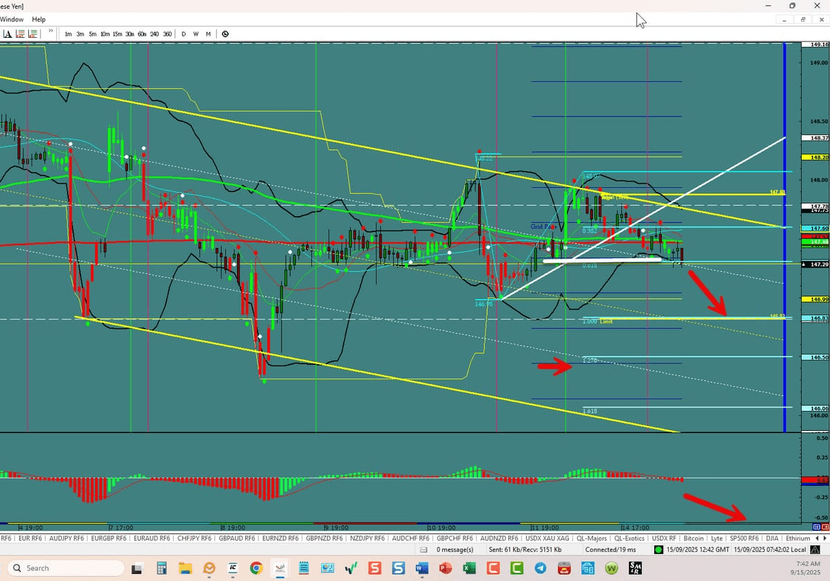Switch to the Bitcoin symbol tab
The image size is (830, 581).
694,538
